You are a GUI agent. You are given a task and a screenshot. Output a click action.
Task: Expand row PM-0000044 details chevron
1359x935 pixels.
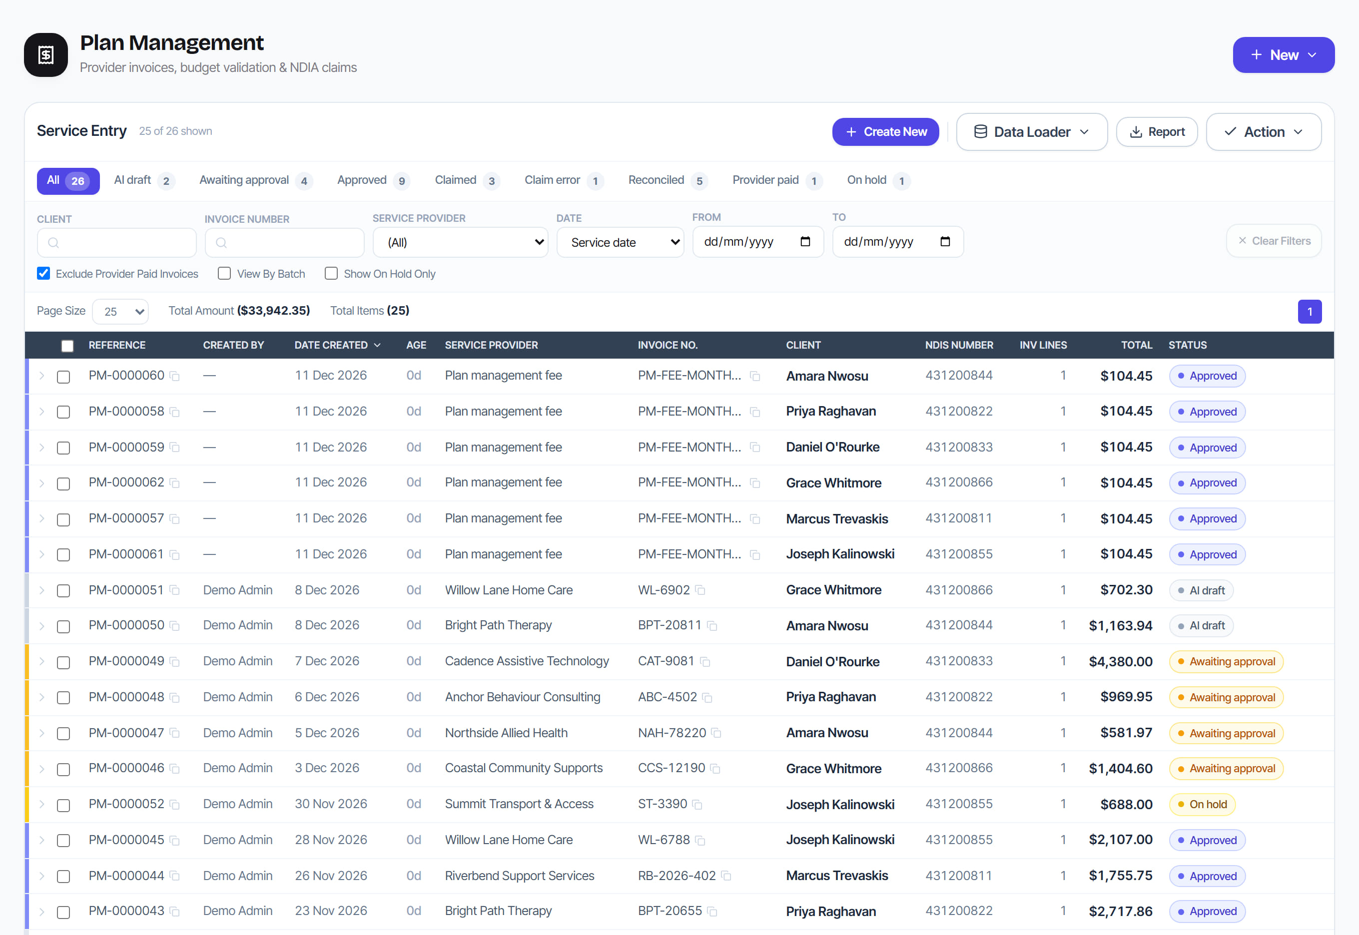pyautogui.click(x=41, y=876)
